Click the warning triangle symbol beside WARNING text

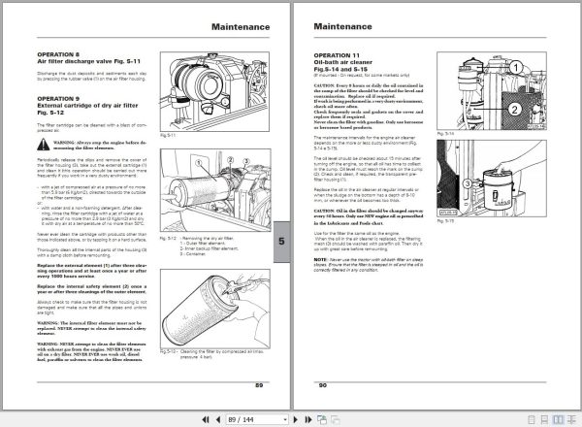(44, 145)
